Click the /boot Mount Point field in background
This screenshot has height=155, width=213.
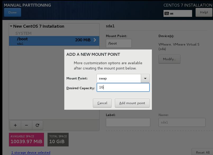[119, 43]
